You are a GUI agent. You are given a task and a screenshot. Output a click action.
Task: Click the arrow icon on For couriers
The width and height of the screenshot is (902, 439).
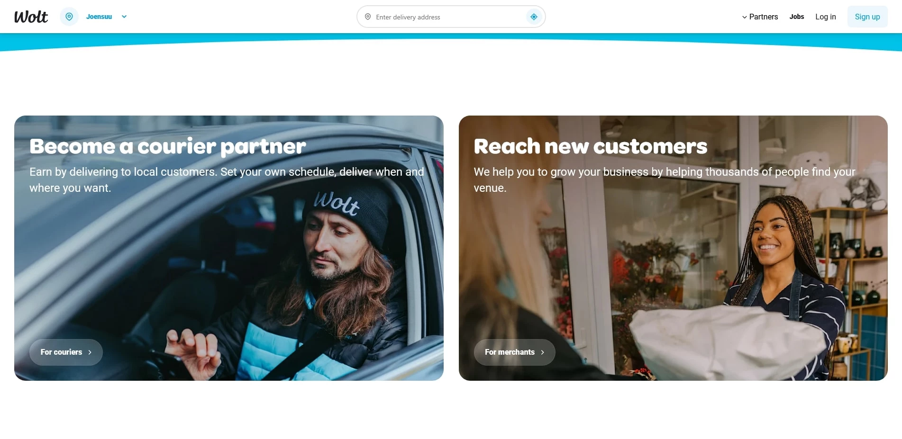[90, 352]
